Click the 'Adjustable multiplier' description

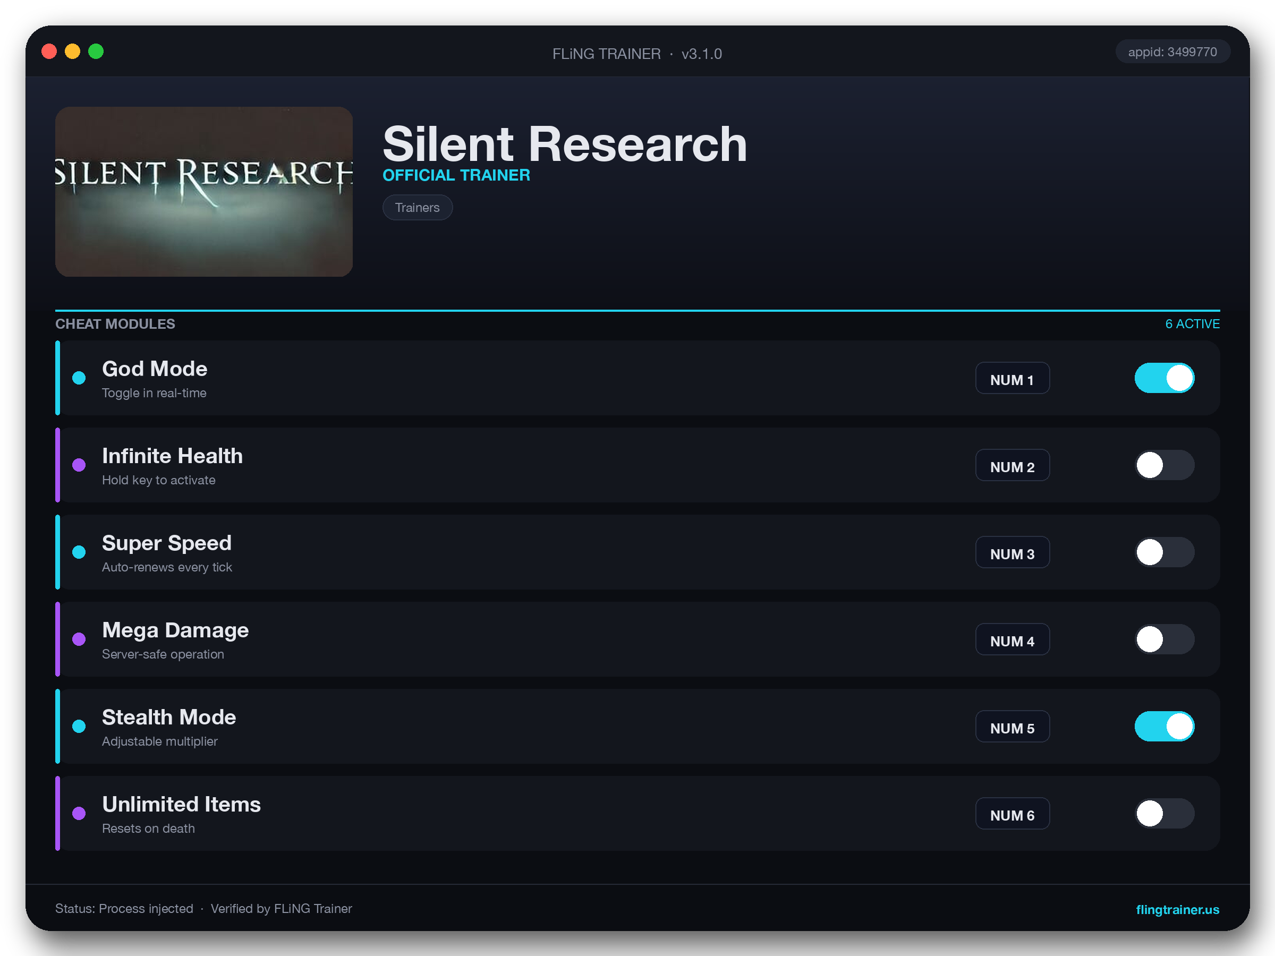[x=160, y=741]
